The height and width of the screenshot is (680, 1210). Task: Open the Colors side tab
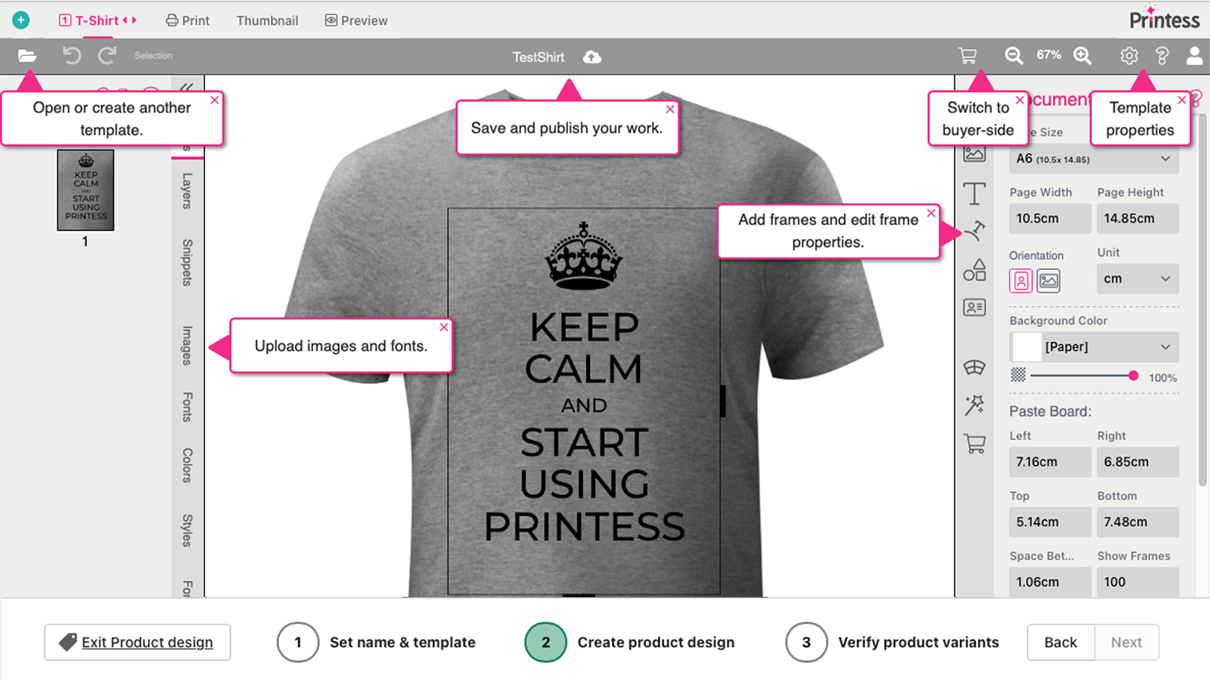coord(187,465)
